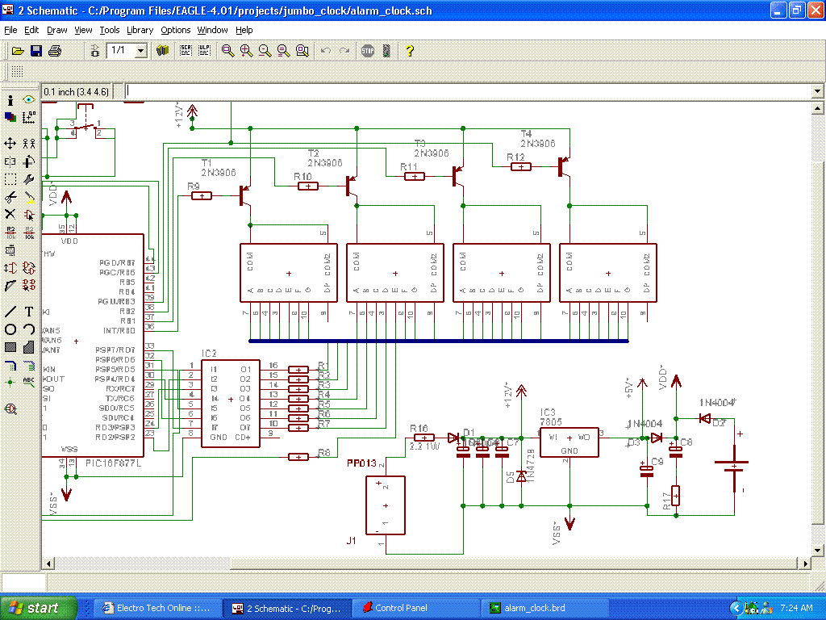Select the Wire line tool
The height and width of the screenshot is (620, 826).
[x=10, y=312]
